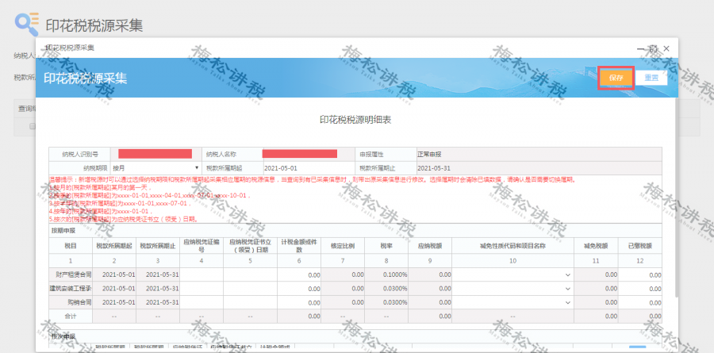Click the header 税款所属期起 field 2021-05-01
The width and height of the screenshot is (714, 353).
click(309, 168)
